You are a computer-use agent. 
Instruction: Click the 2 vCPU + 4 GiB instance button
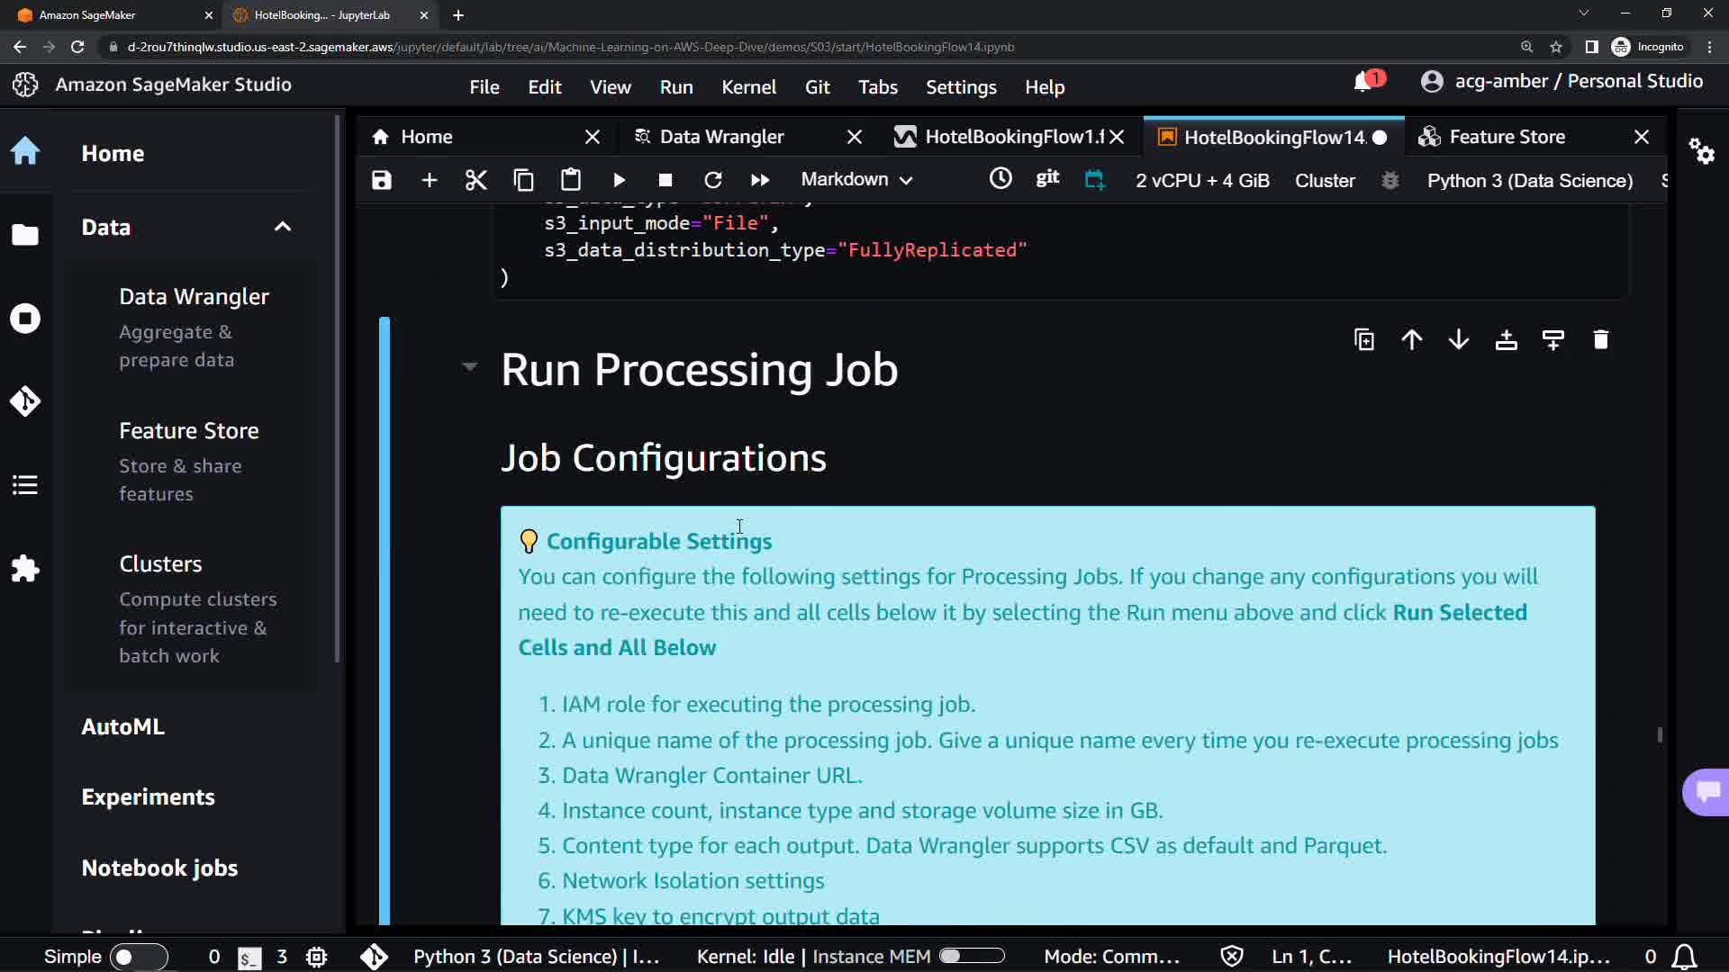click(x=1202, y=180)
